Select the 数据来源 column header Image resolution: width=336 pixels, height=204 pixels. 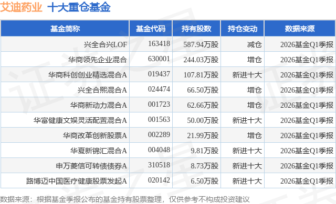pos(300,29)
